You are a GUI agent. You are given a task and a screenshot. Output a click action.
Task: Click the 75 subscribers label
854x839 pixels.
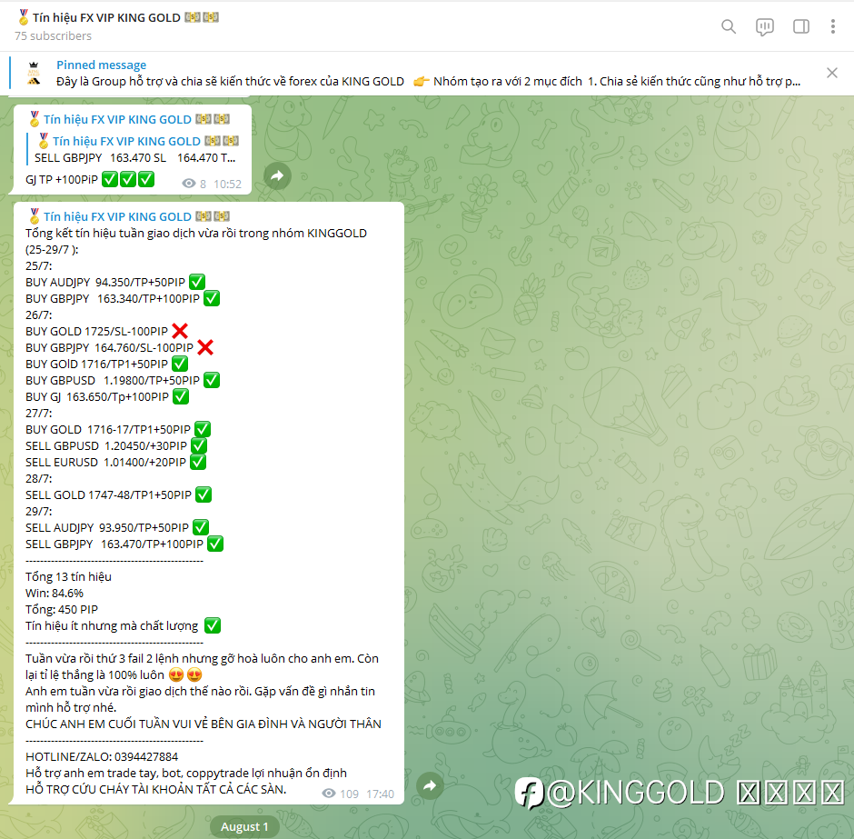tap(53, 36)
